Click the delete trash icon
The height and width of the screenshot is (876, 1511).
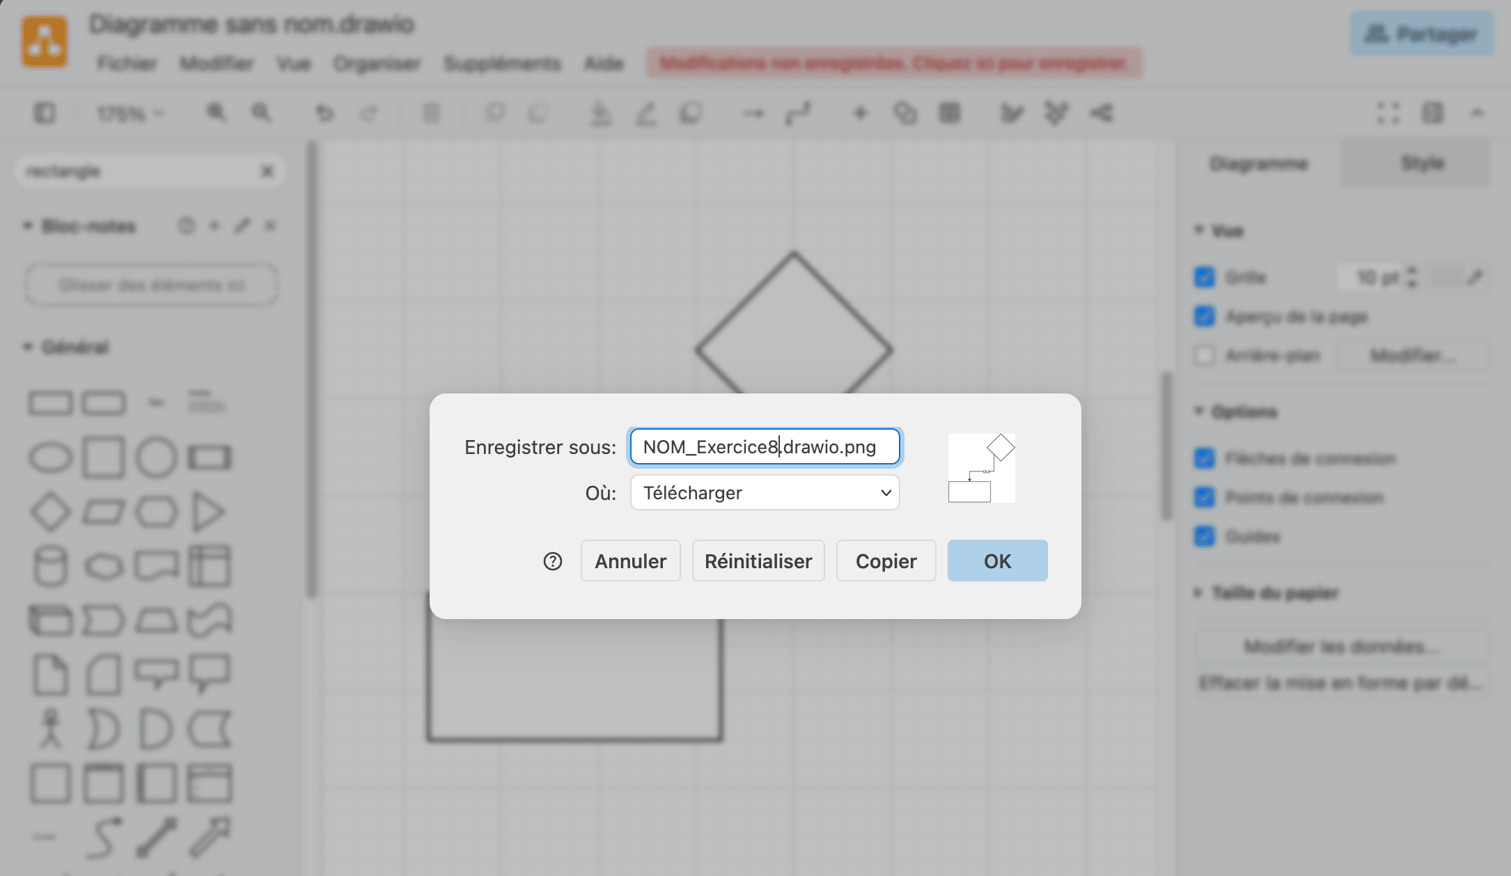click(432, 113)
